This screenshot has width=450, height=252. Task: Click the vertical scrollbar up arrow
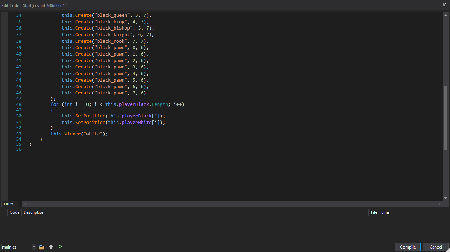click(x=445, y=15)
